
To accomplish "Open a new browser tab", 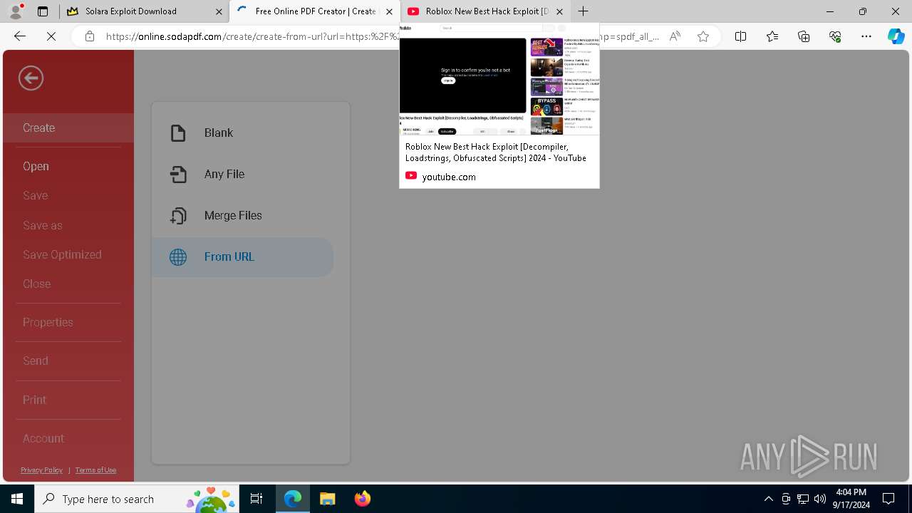I will coord(584,11).
